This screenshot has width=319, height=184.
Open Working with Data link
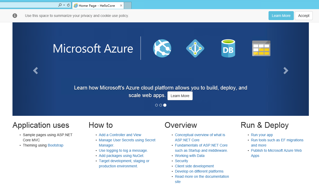point(190,156)
